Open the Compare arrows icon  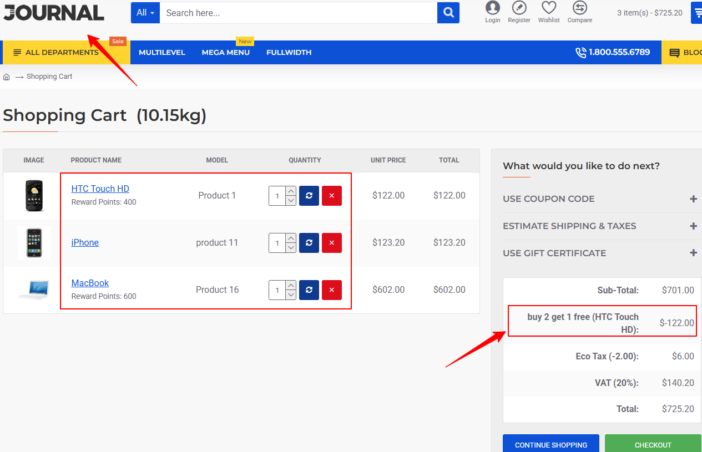pos(580,8)
